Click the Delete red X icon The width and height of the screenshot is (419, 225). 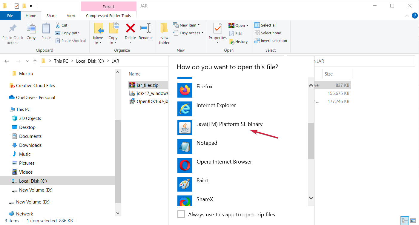click(130, 28)
